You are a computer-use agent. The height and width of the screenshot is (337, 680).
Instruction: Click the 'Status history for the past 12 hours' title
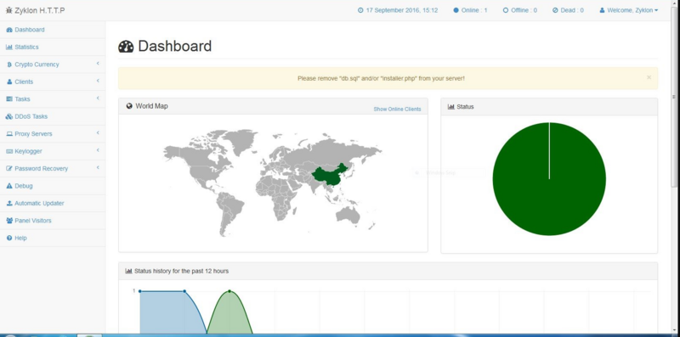click(x=181, y=271)
